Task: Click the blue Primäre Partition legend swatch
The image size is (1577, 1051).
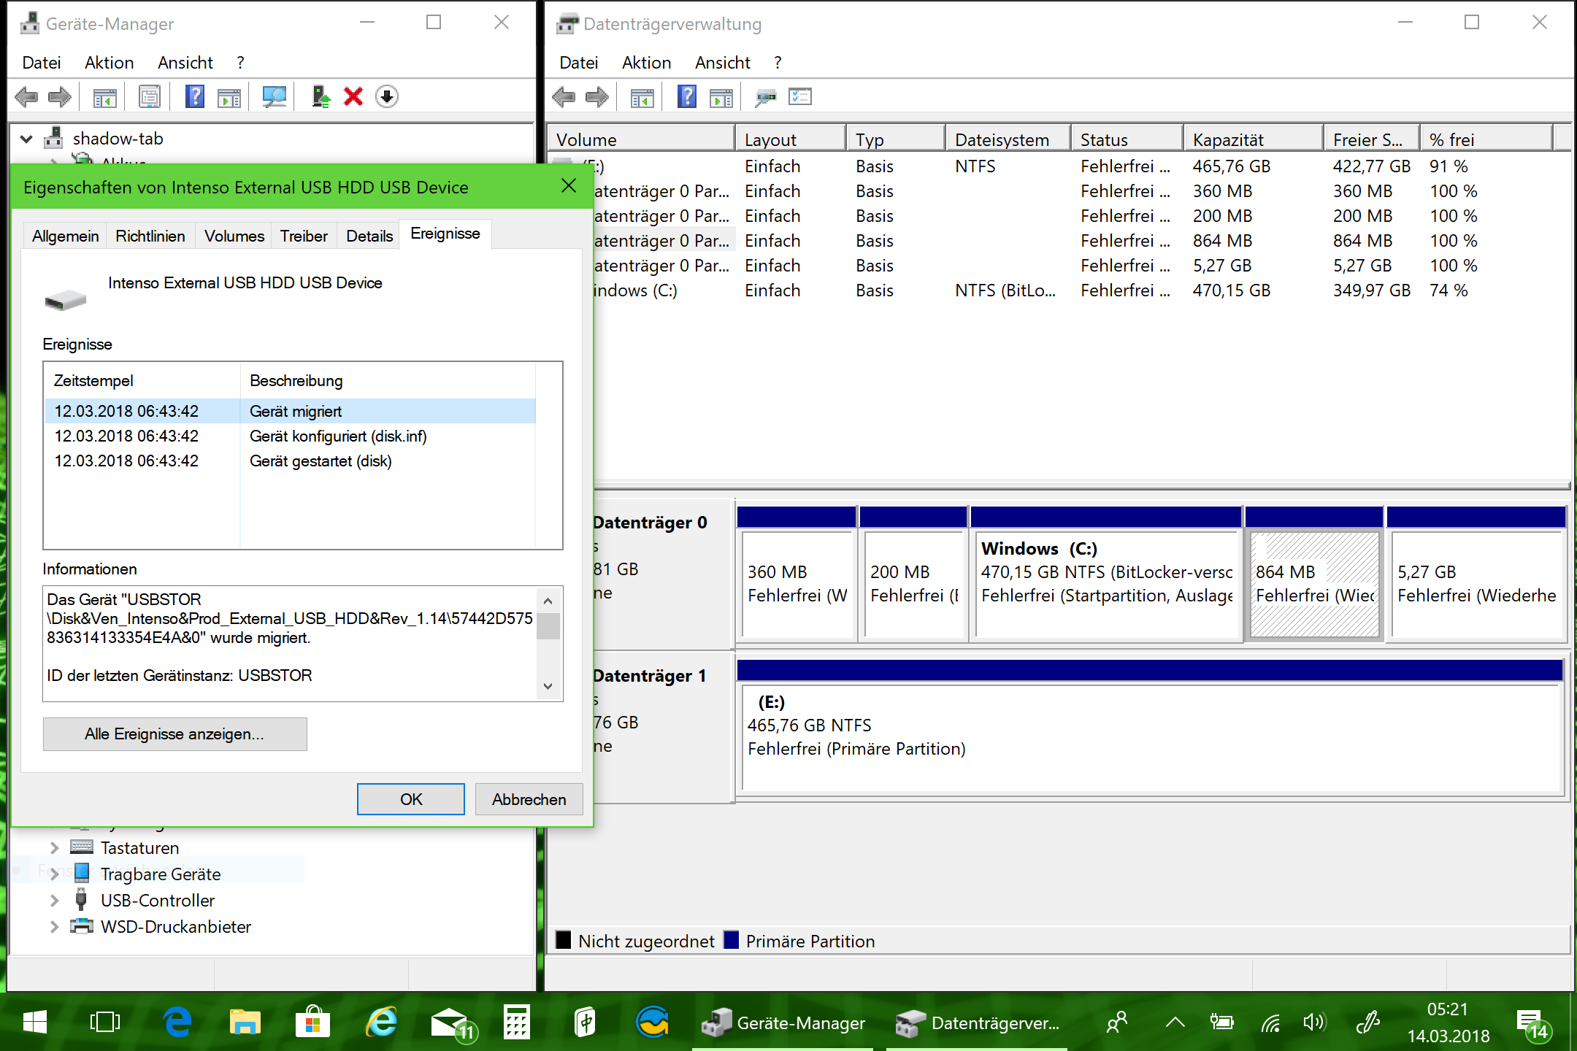Action: point(732,940)
